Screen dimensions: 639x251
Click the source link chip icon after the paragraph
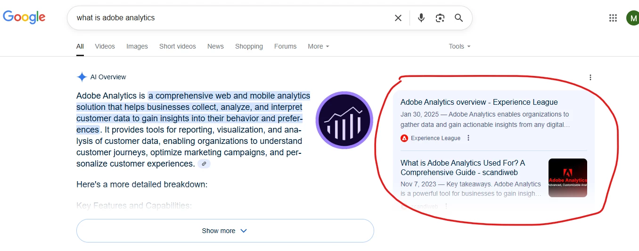204,164
